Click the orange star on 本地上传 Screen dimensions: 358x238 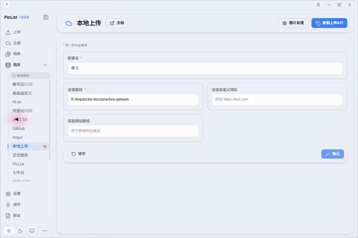click(x=45, y=146)
